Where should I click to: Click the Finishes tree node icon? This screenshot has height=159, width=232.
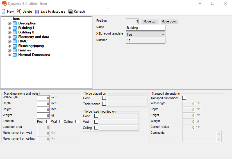tap(15, 50)
